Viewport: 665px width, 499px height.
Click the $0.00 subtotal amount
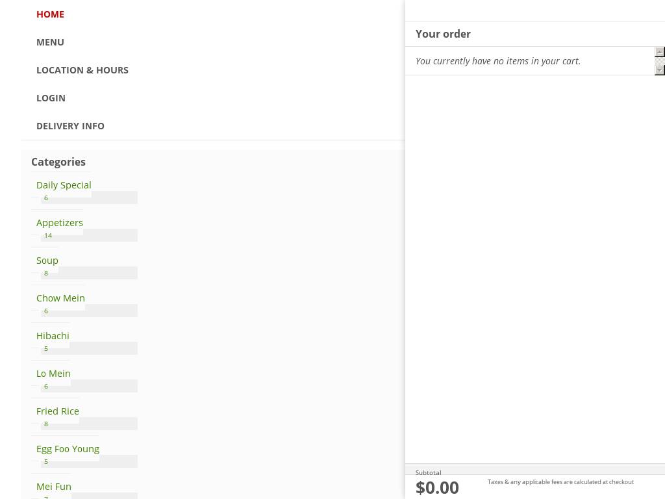coord(437,487)
